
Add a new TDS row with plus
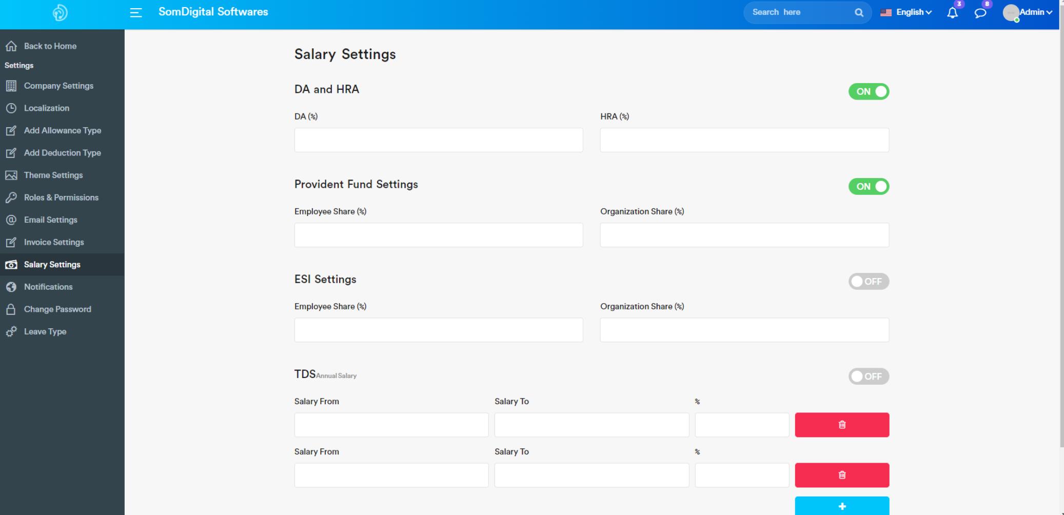(841, 506)
